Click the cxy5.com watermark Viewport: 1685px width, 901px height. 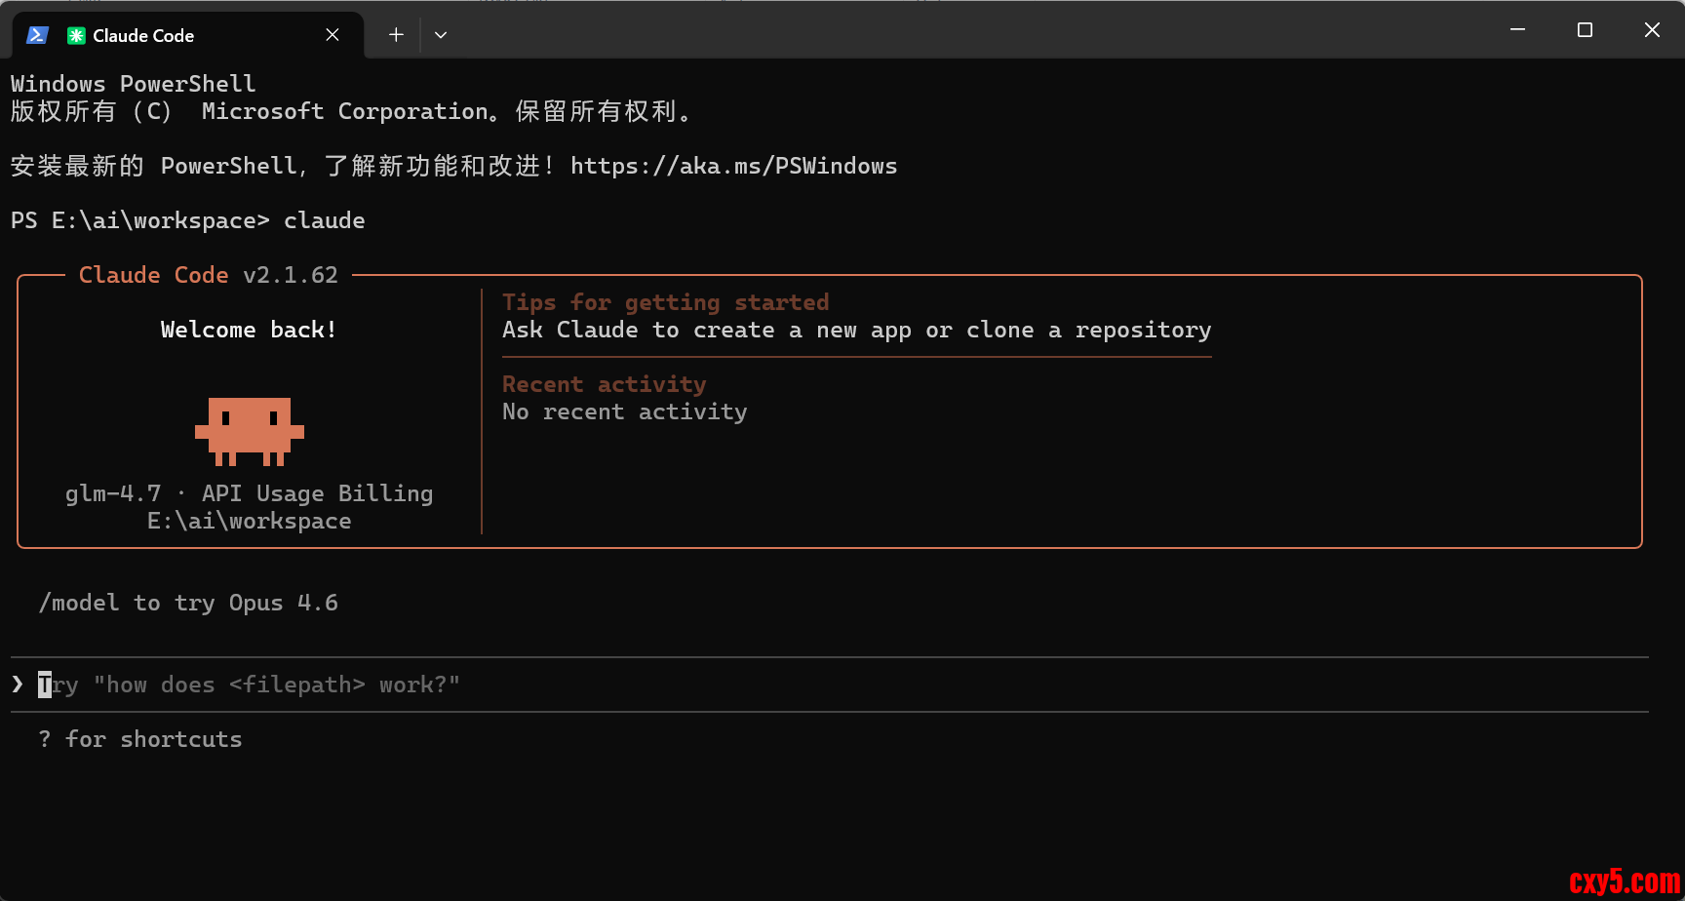(x=1624, y=881)
